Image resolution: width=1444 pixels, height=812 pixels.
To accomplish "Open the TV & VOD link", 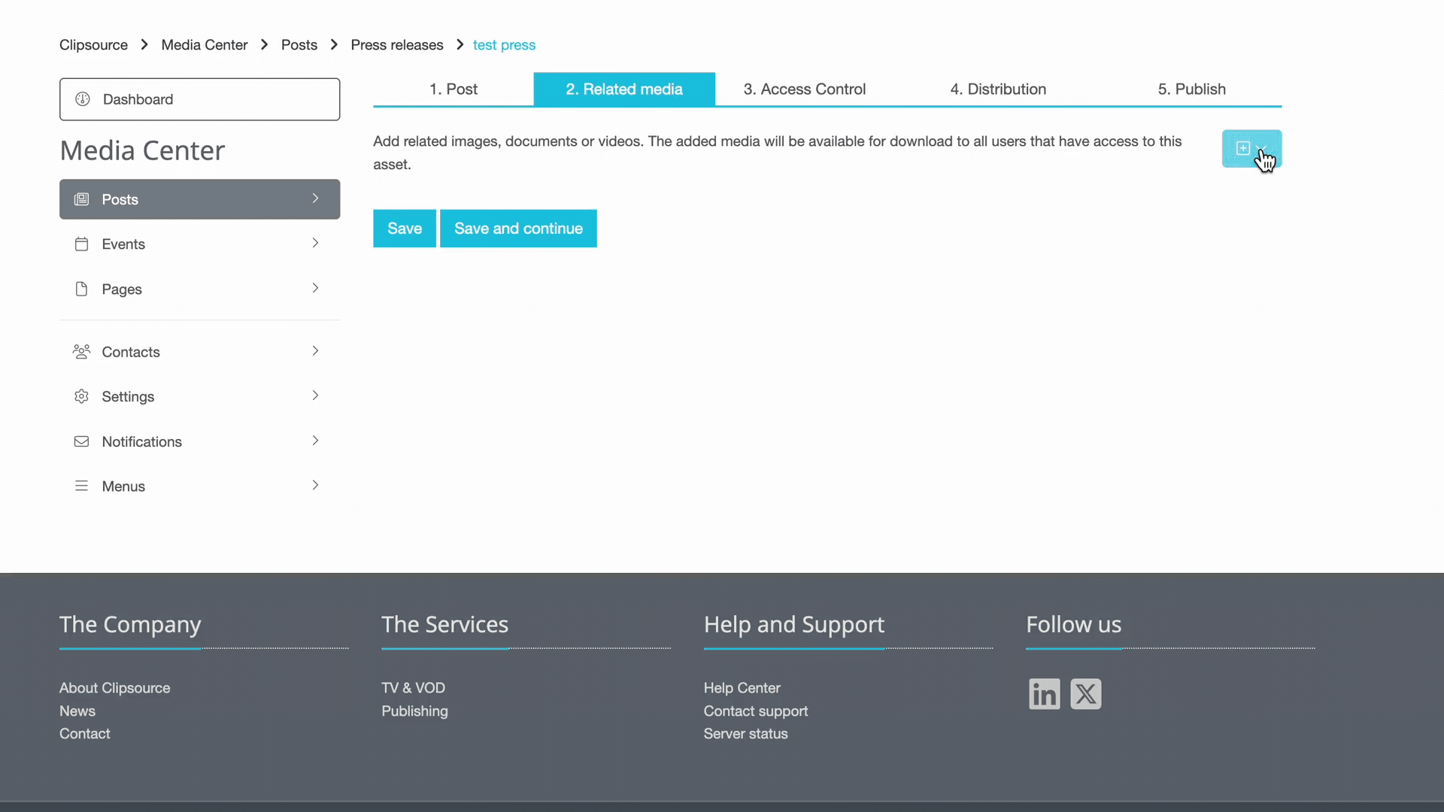I will 413,688.
